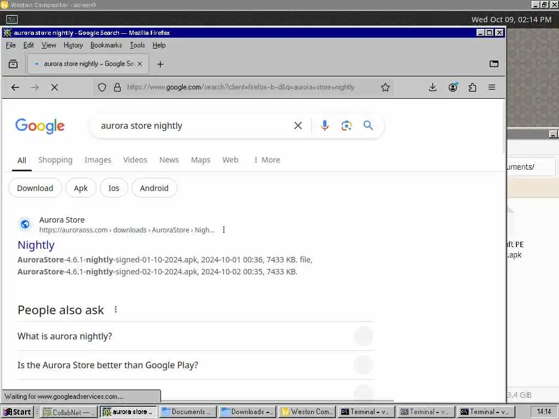Open a new tab with plus button
Screen dimensions: 559x419
[x=160, y=64]
